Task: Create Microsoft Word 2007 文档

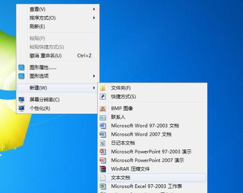Action: pos(153,134)
